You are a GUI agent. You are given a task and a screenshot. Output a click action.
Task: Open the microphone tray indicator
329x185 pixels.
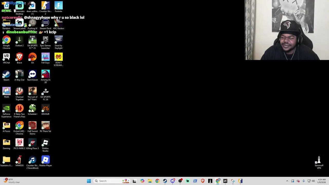[x=304, y=181]
